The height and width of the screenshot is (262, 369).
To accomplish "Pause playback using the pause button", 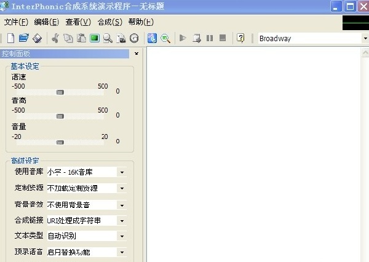I will point(210,38).
